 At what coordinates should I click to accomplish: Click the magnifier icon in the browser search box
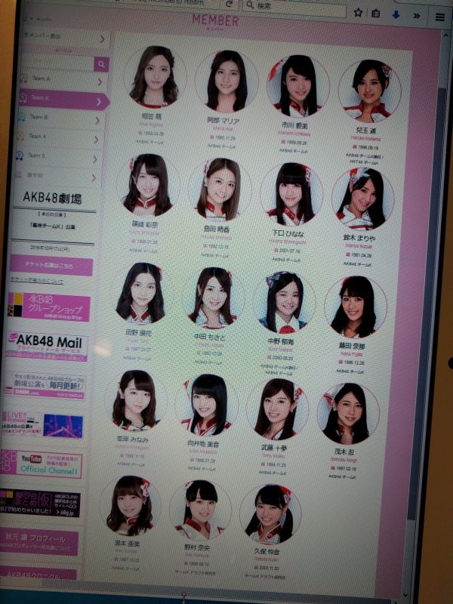coord(250,5)
